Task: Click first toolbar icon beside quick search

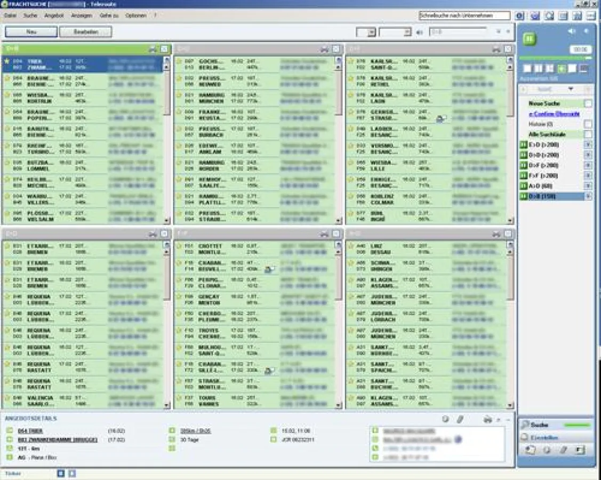Action: tap(519, 16)
